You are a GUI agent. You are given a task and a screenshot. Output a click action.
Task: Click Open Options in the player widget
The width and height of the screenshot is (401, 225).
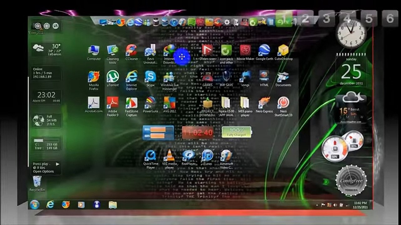(x=44, y=172)
